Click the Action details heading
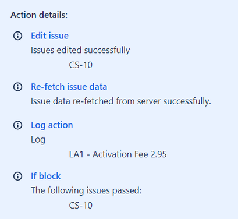This screenshot has width=238, height=219. pyautogui.click(x=39, y=15)
